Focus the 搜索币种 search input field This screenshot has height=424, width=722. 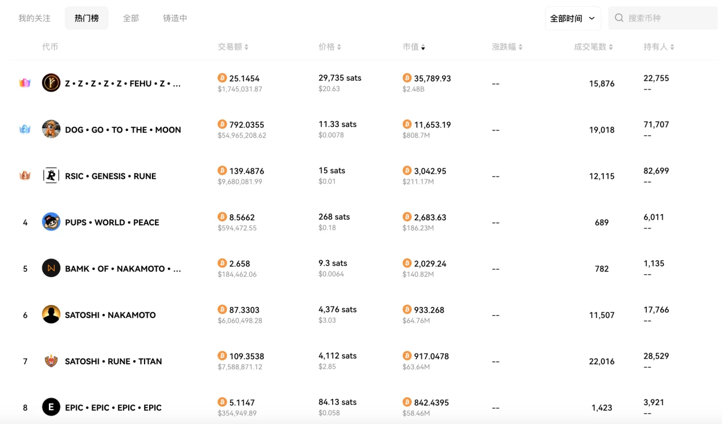(669, 18)
